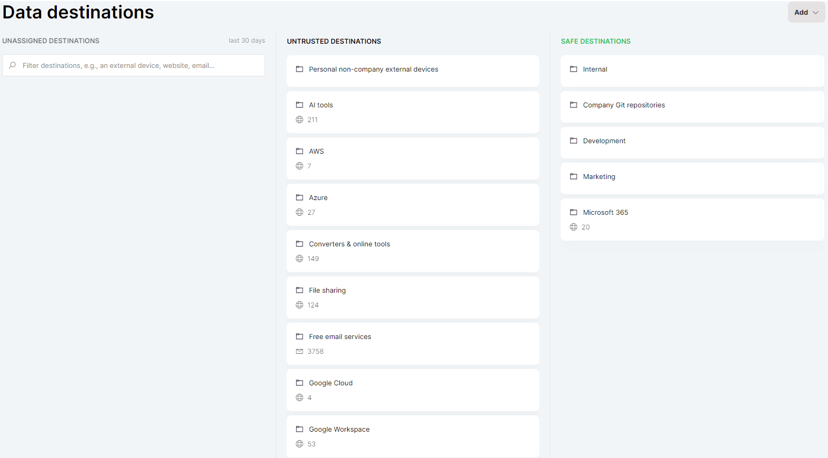This screenshot has height=458, width=828.
Task: Open Personal non-company external devices destination
Action: tap(413, 71)
